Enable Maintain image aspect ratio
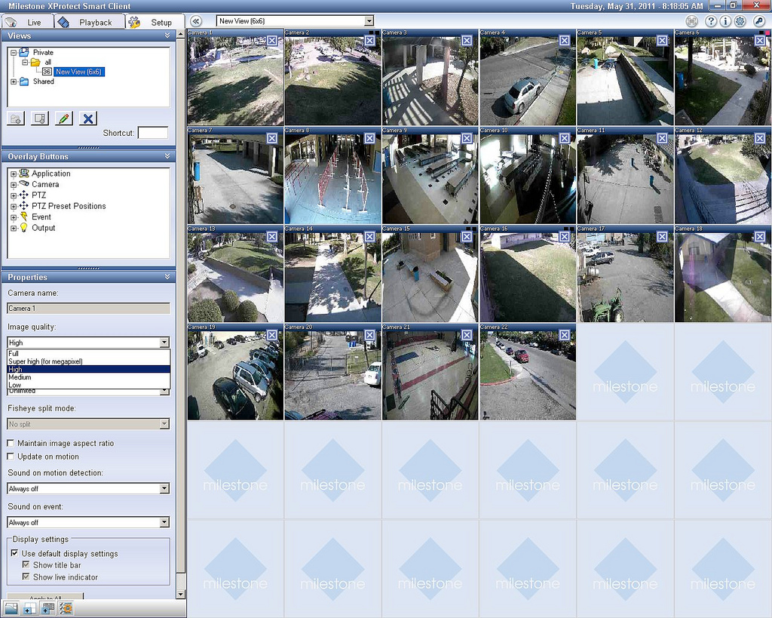This screenshot has height=618, width=772. point(11,444)
